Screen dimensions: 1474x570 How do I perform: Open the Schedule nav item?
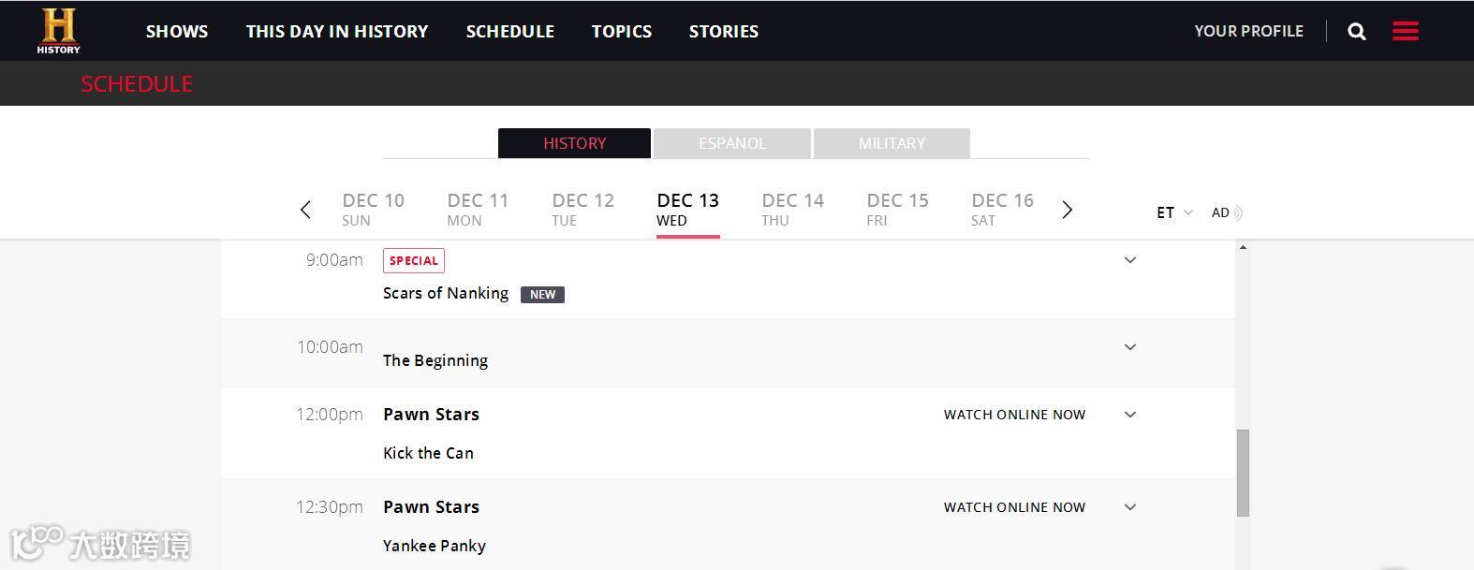click(510, 31)
